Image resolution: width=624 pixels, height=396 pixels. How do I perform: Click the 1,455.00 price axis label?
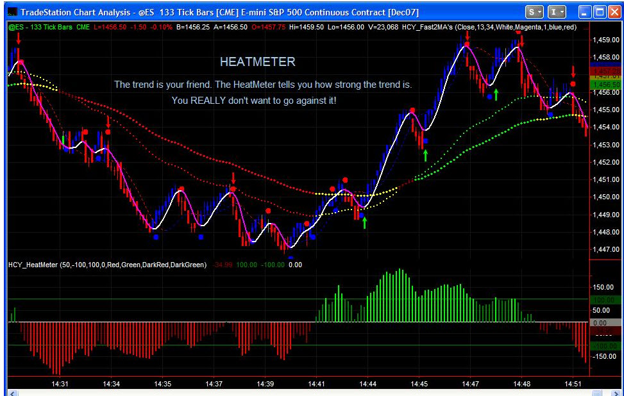click(x=606, y=110)
